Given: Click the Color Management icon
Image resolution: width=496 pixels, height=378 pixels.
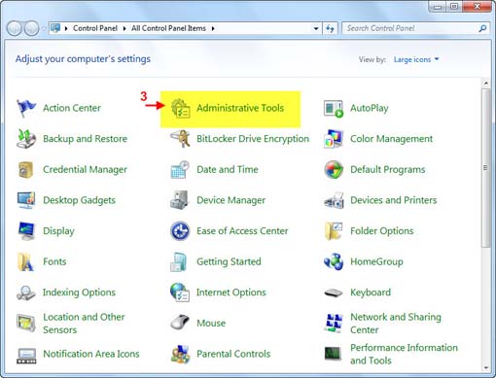Looking at the screenshot, I should pyautogui.click(x=334, y=139).
